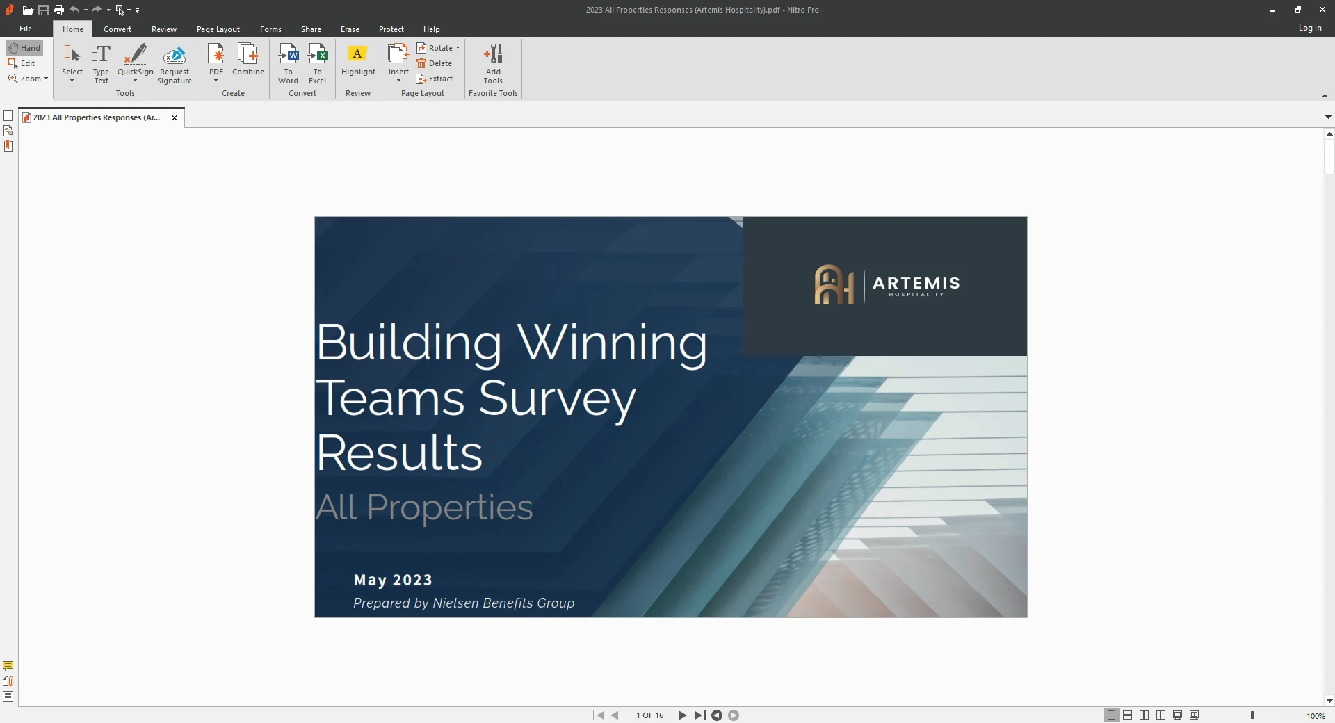This screenshot has height=723, width=1335.
Task: Toggle Hand mode for navigation
Action: pyautogui.click(x=24, y=47)
